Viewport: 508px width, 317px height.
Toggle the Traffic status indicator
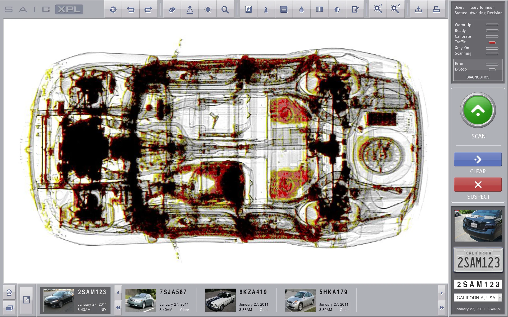pos(492,43)
